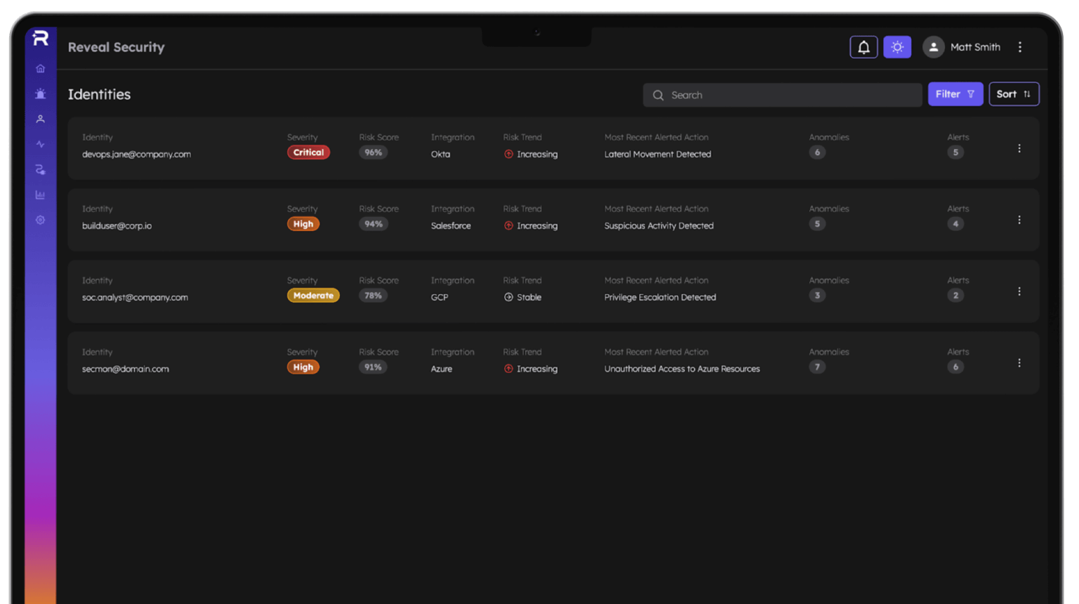Select identity devops.jane@company.com
Screen dimensions: 1079x604
pyautogui.click(x=136, y=155)
